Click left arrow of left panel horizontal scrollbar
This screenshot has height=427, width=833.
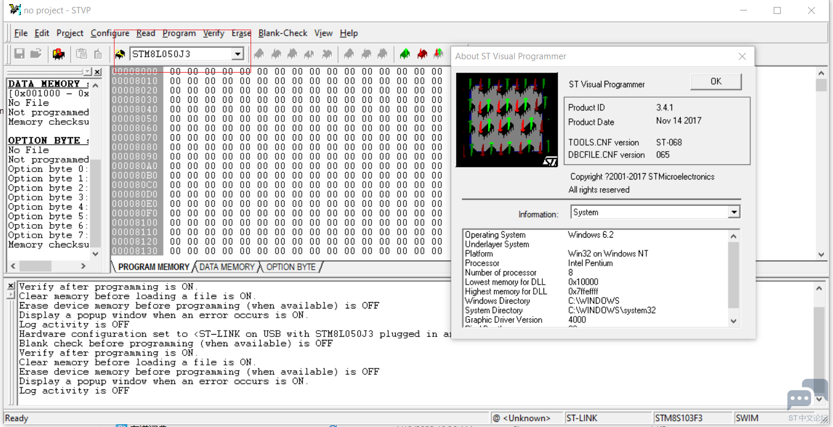pyautogui.click(x=12, y=266)
